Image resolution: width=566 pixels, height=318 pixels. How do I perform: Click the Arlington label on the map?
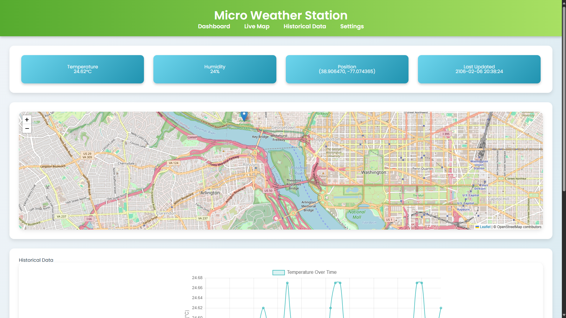click(x=210, y=193)
